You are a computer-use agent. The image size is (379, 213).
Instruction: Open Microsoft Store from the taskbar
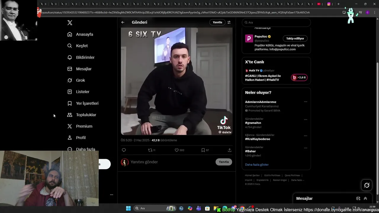pyautogui.click(x=208, y=208)
